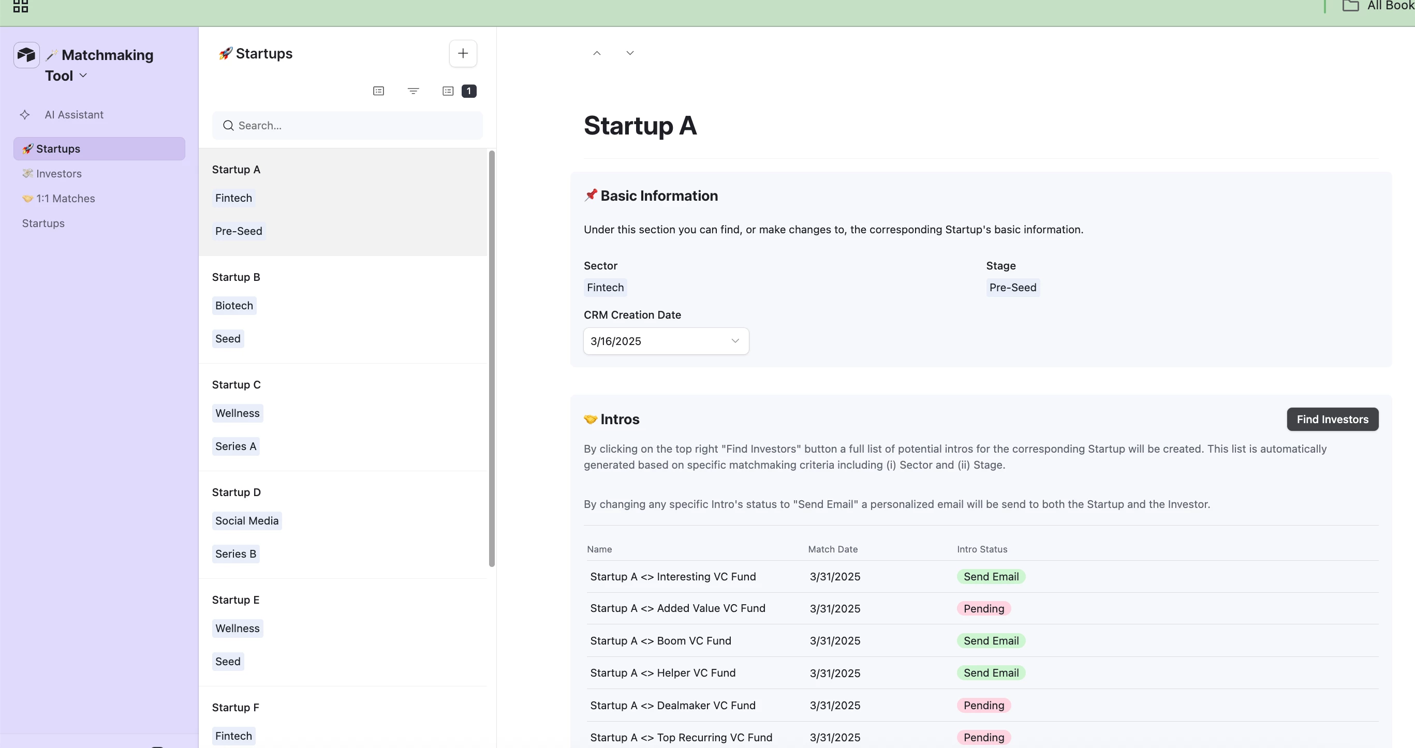The width and height of the screenshot is (1415, 748).
Task: Select Startup E in the list
Action: pyautogui.click(x=343, y=633)
